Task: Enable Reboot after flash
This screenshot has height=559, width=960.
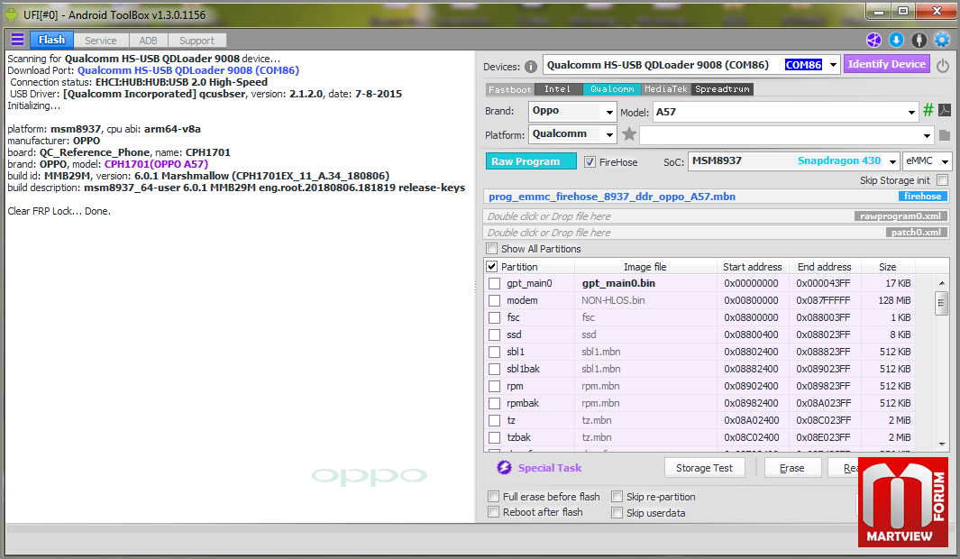Action: (x=493, y=512)
